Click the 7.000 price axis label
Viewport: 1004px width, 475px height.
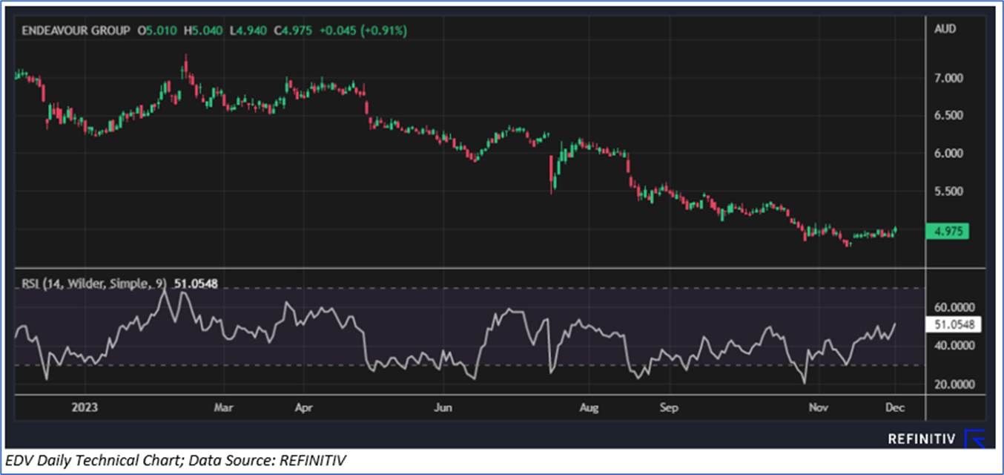point(951,78)
